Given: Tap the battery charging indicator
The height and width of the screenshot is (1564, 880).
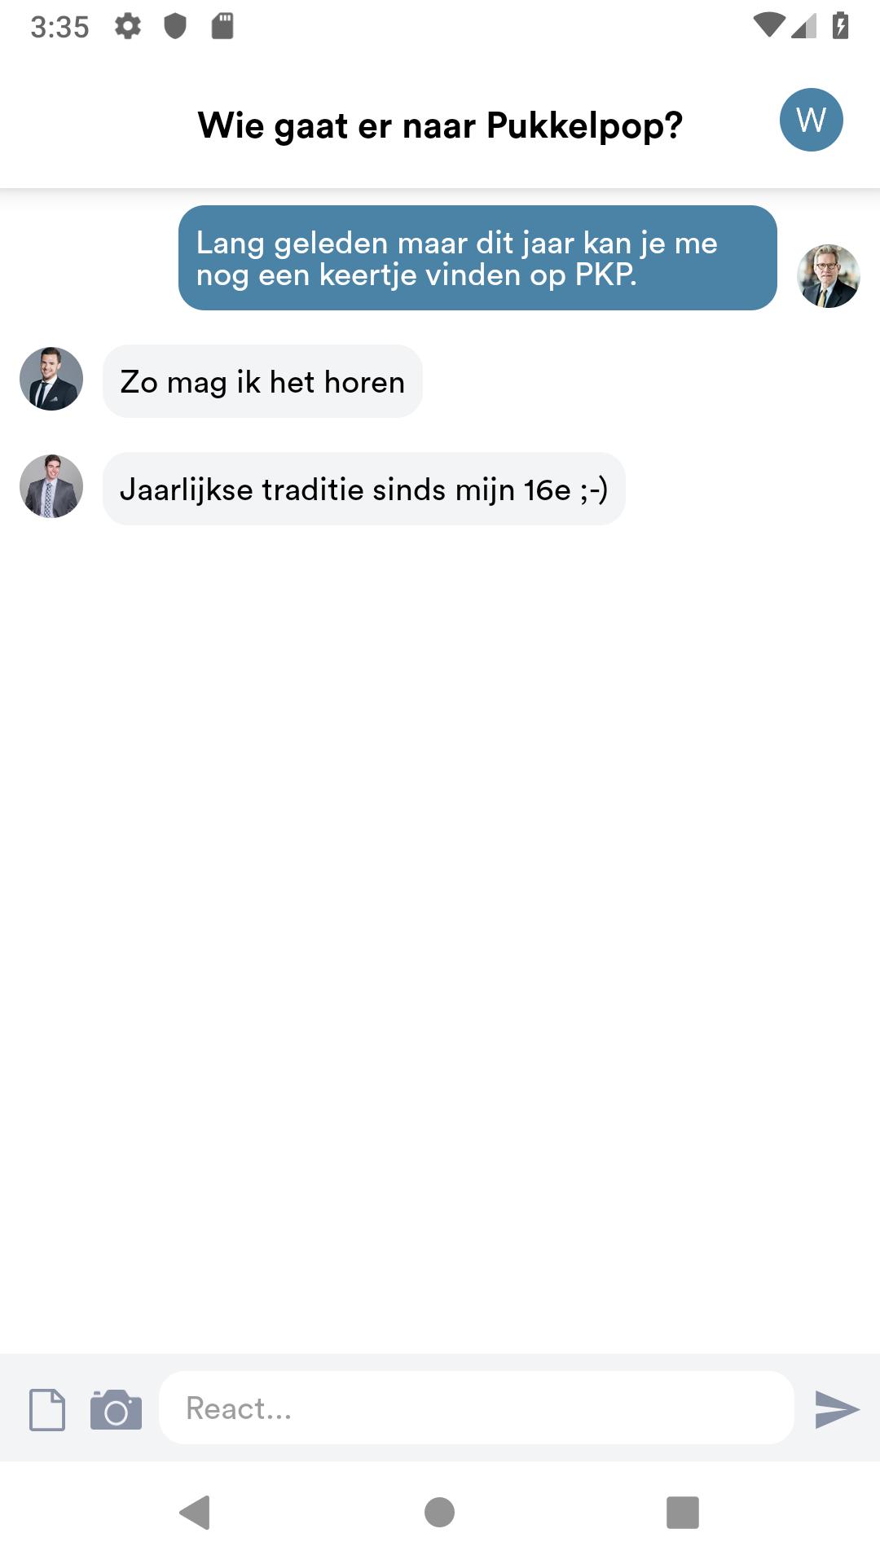Looking at the screenshot, I should (x=841, y=26).
